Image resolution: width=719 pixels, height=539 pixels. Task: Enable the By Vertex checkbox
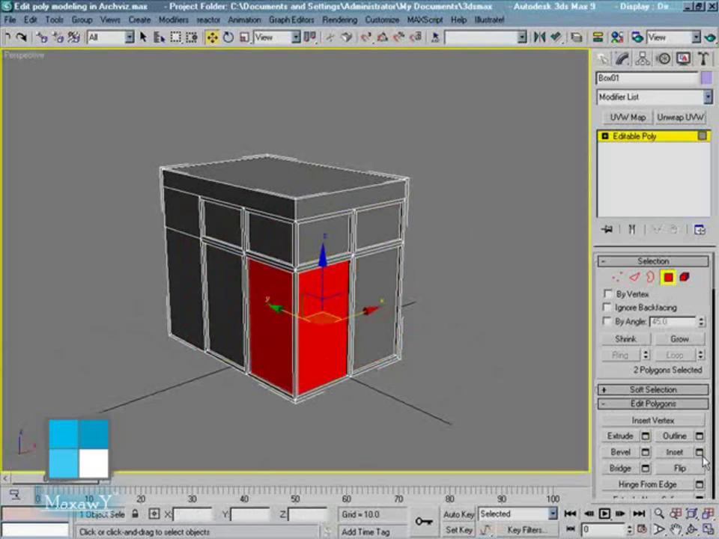607,293
